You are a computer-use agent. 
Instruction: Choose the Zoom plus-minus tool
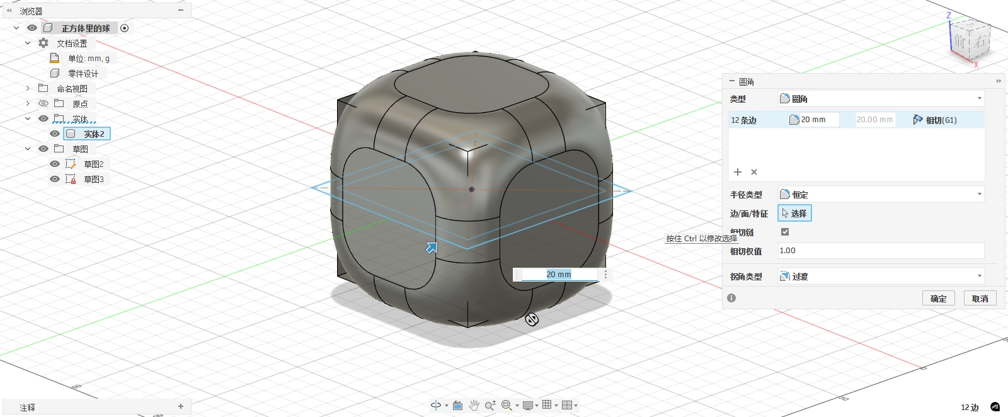[x=490, y=405]
